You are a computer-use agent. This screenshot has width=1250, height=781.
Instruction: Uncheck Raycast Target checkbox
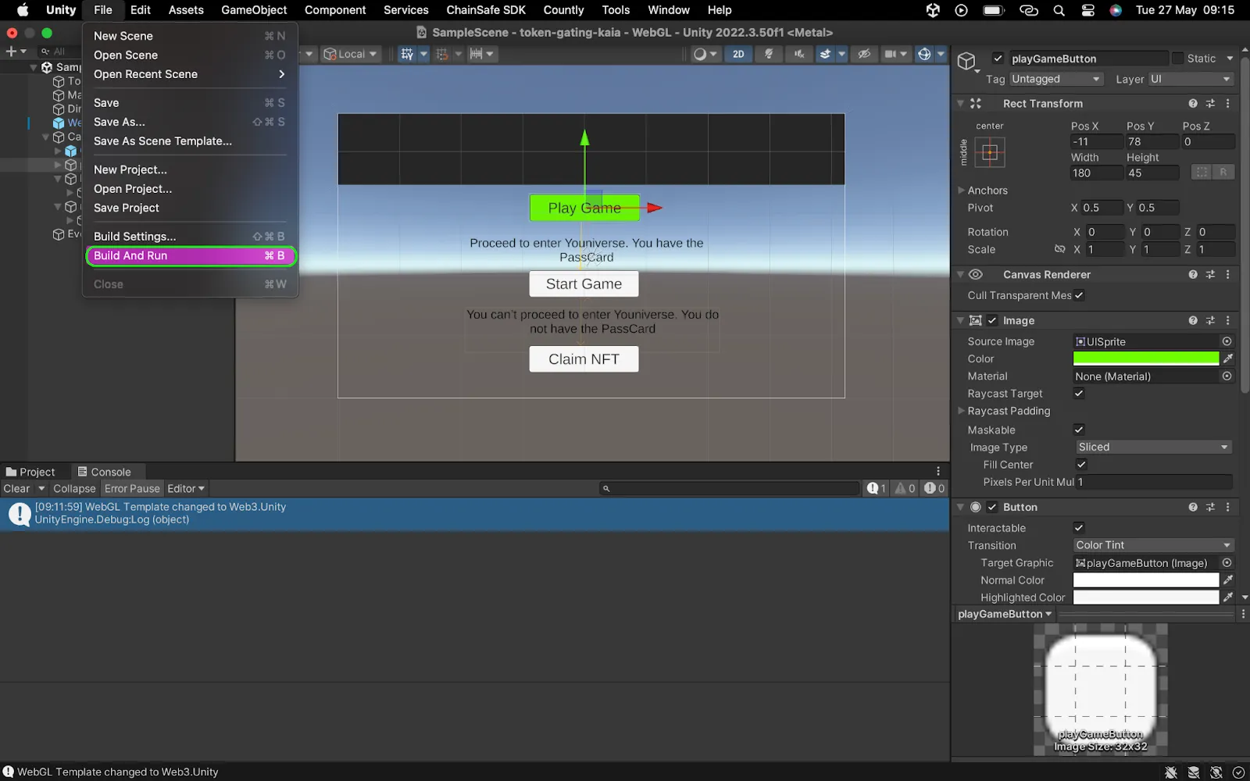pos(1079,394)
